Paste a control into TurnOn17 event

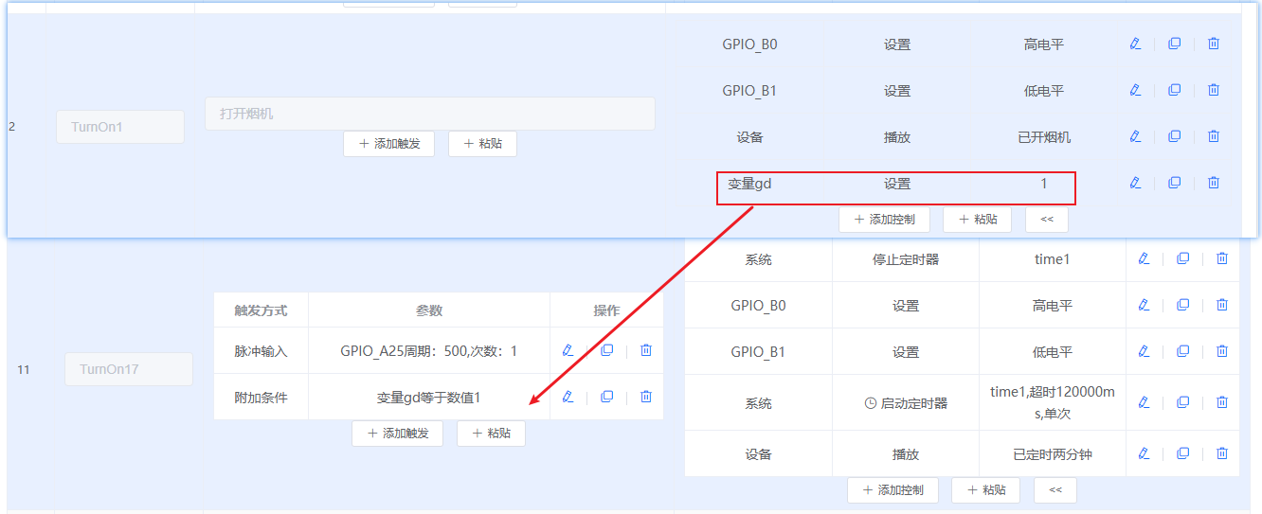pyautogui.click(x=985, y=489)
